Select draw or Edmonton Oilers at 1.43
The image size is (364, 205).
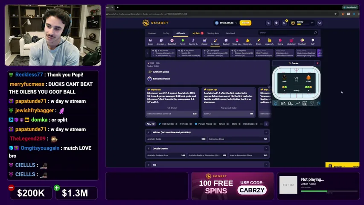[x=248, y=155]
